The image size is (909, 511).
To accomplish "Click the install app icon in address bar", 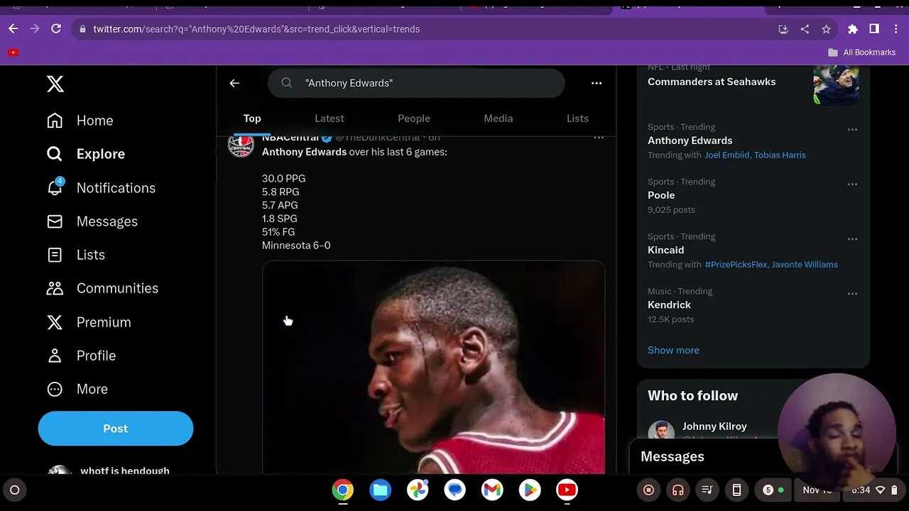I will [783, 29].
